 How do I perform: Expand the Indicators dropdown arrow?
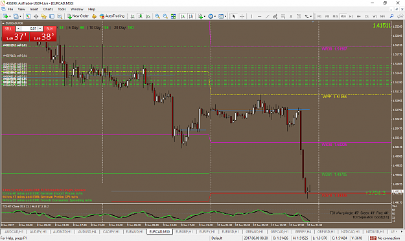[x=205, y=16]
